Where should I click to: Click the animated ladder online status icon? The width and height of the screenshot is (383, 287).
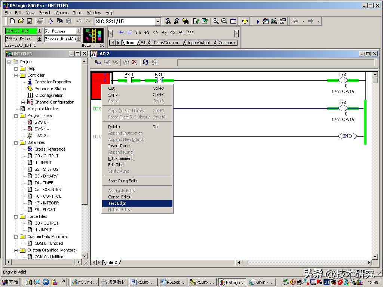coord(93,36)
